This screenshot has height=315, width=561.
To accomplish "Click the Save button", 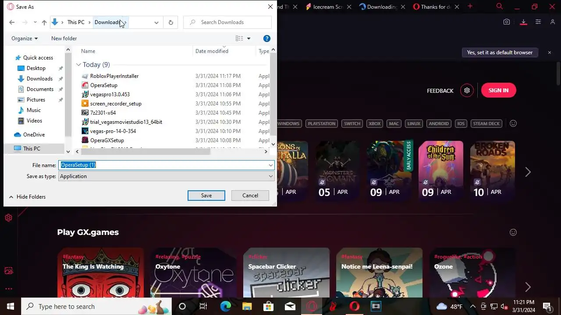I will [206, 196].
